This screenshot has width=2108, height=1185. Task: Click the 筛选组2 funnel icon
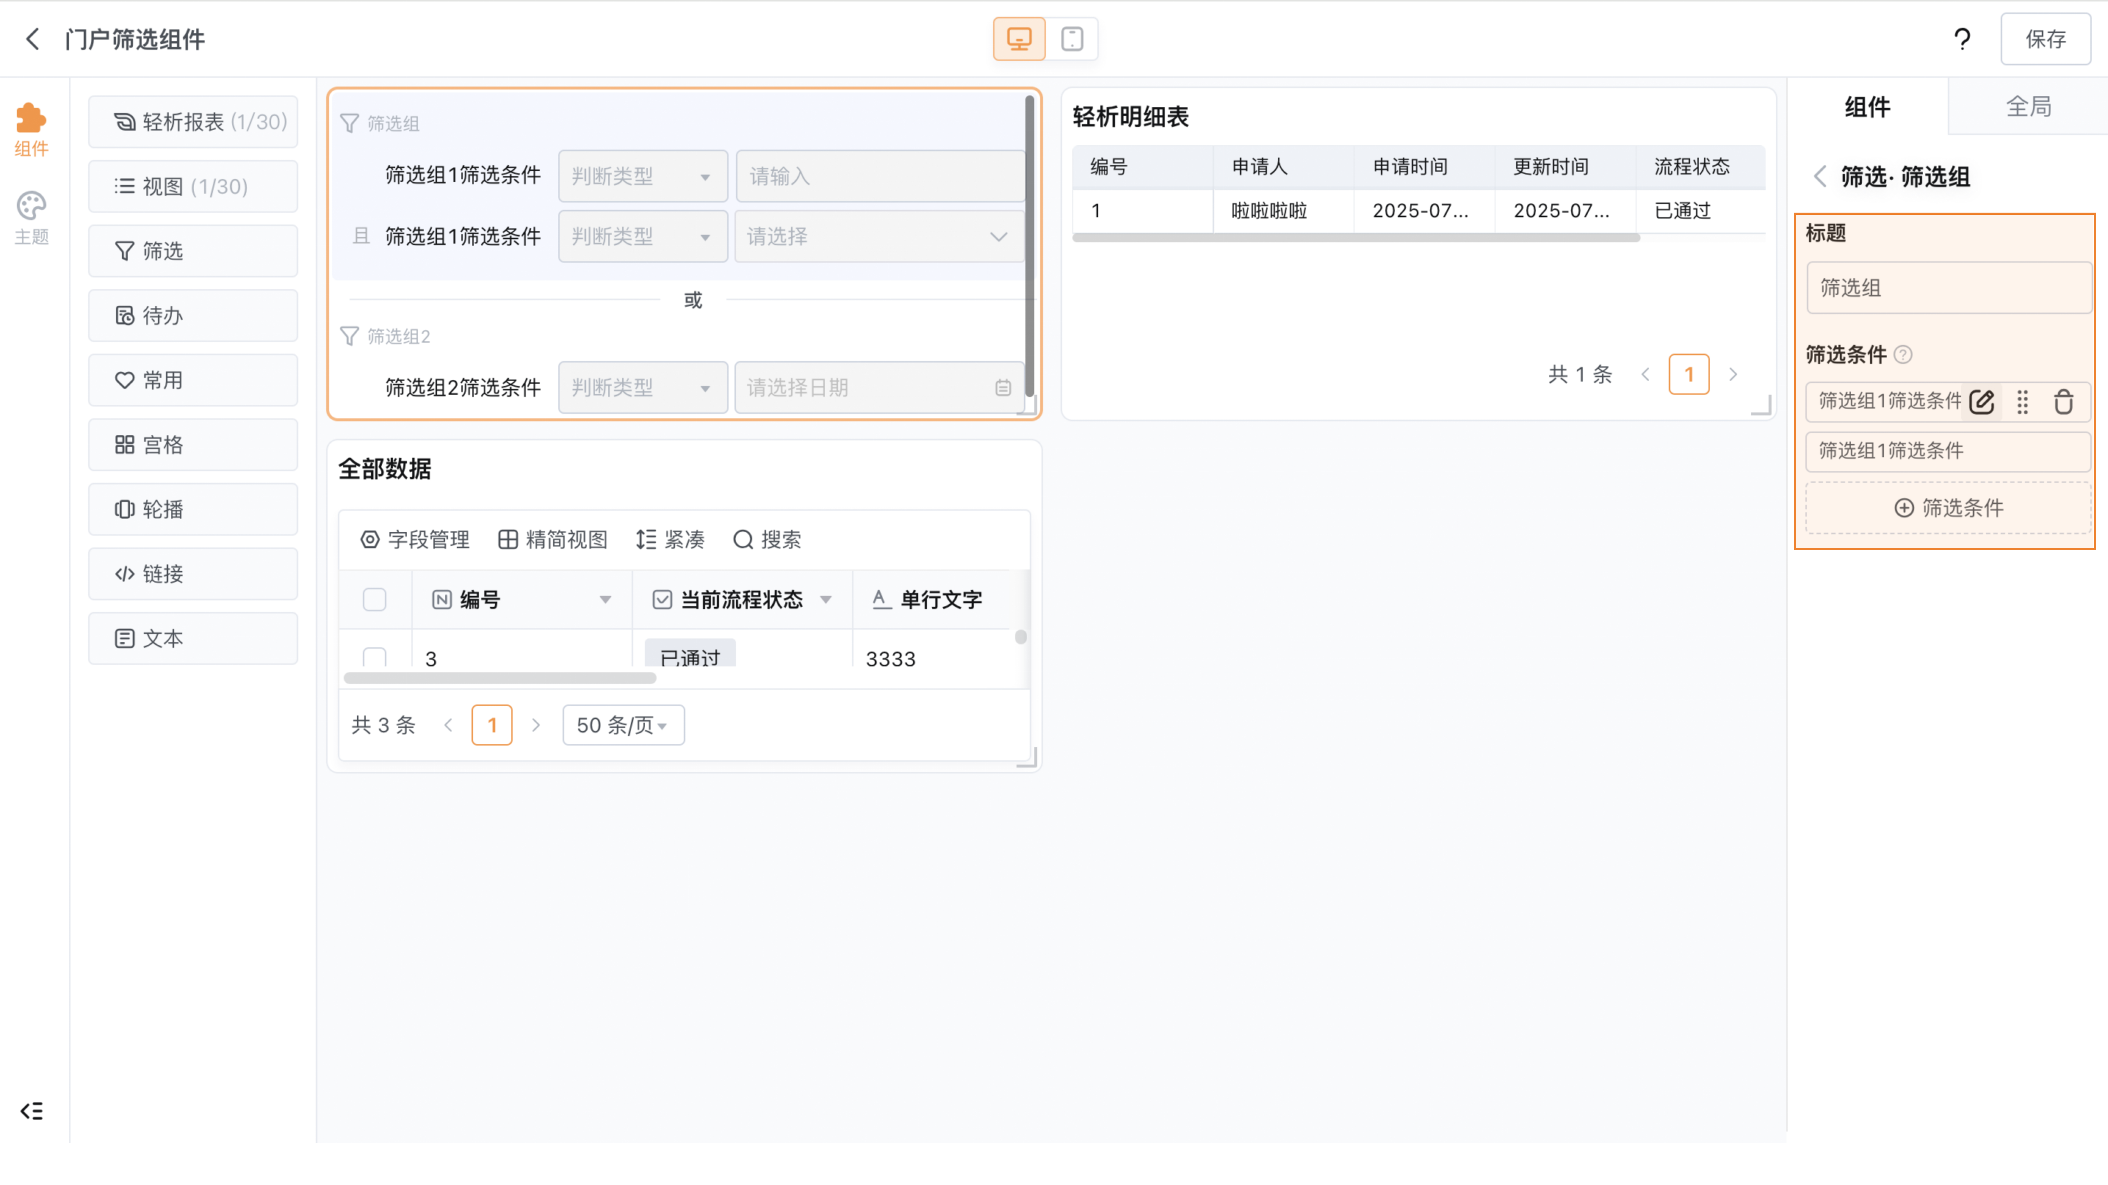point(349,336)
